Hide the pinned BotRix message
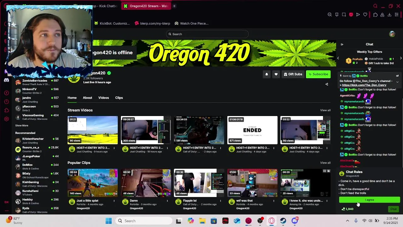 (397, 76)
